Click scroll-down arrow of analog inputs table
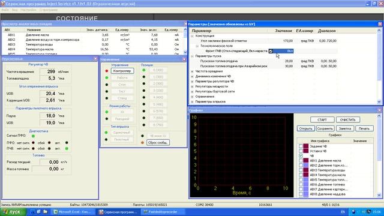384x216 pixels. (x=185, y=52)
